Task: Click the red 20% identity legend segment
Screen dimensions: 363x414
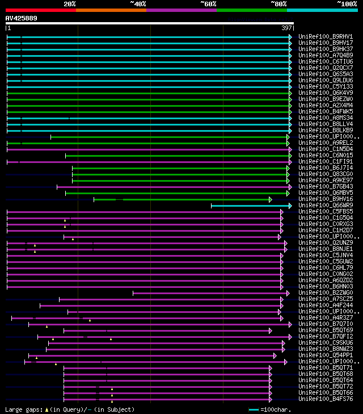Action: coord(41,10)
